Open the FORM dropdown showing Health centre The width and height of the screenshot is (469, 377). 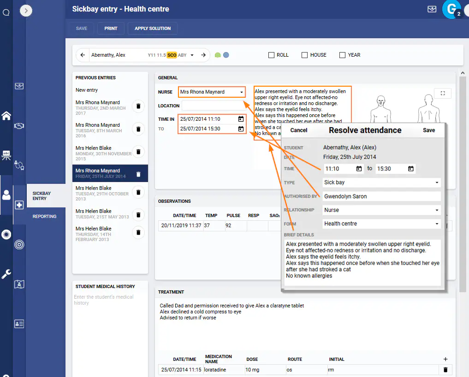point(381,224)
